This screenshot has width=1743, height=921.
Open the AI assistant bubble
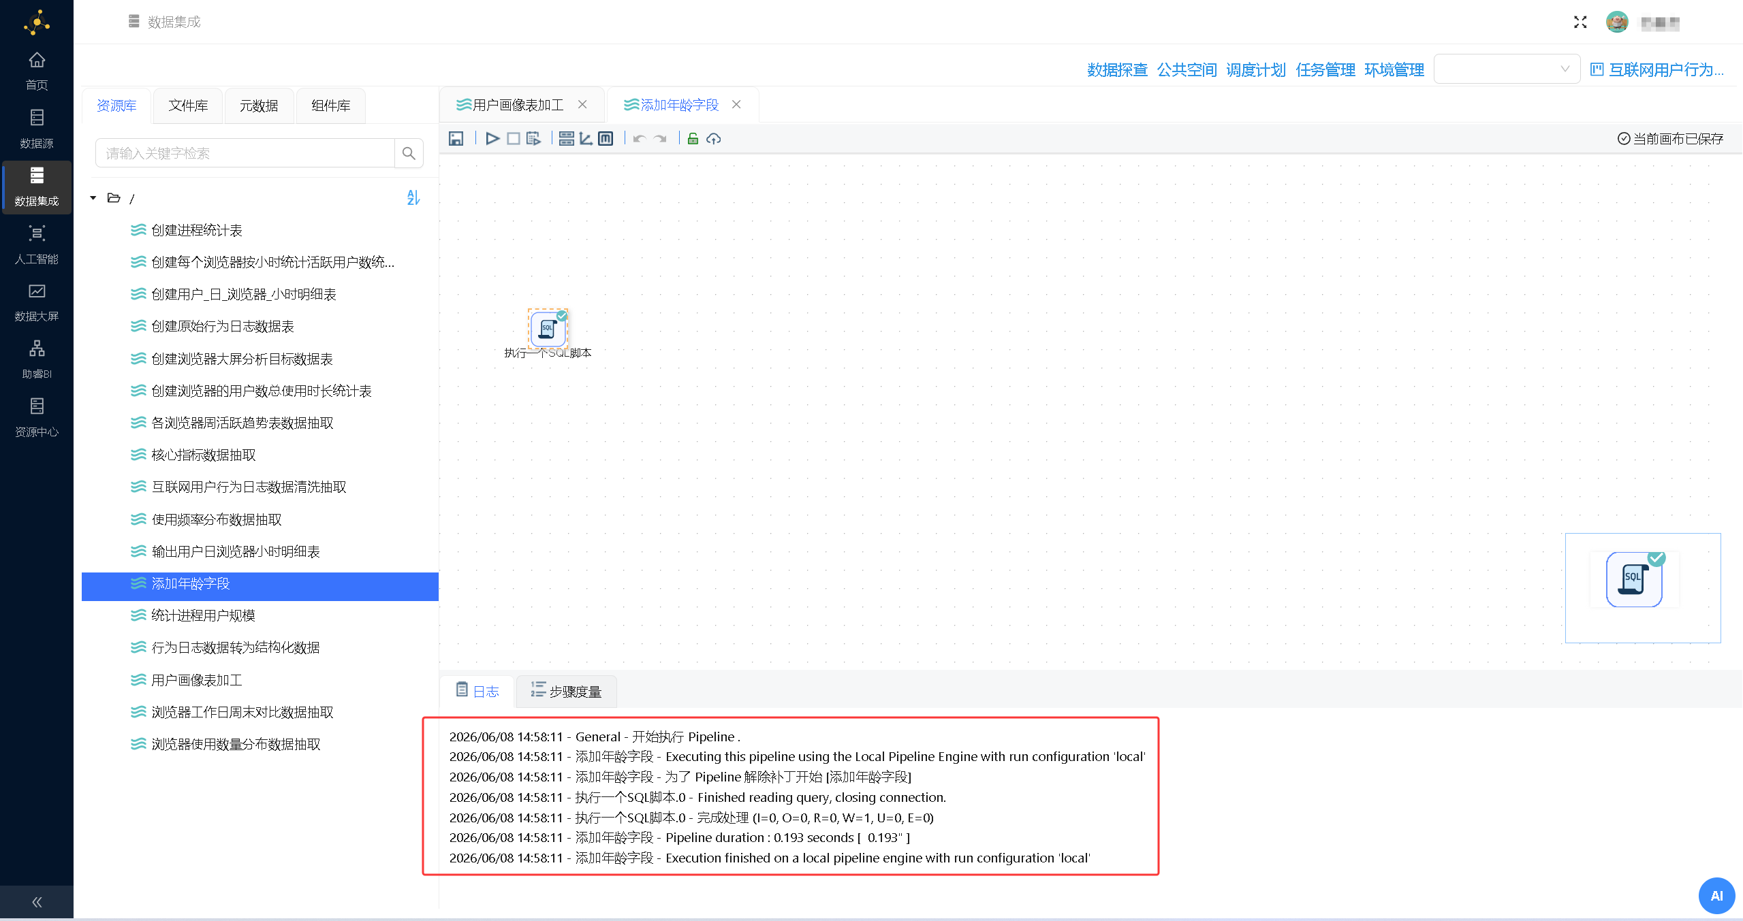(1716, 896)
